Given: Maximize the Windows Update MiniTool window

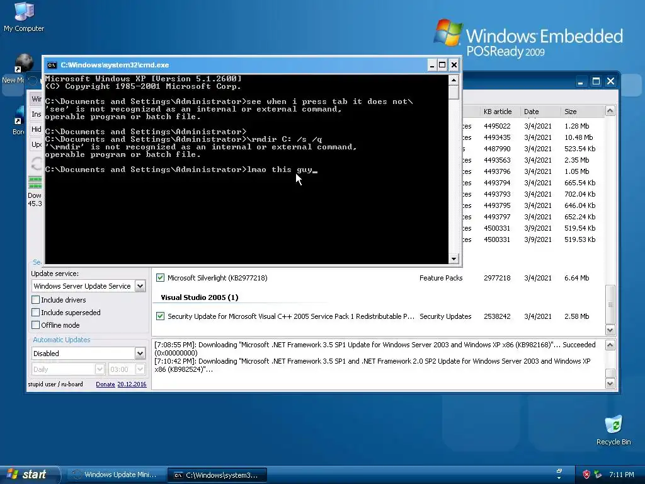Looking at the screenshot, I should coord(596,81).
